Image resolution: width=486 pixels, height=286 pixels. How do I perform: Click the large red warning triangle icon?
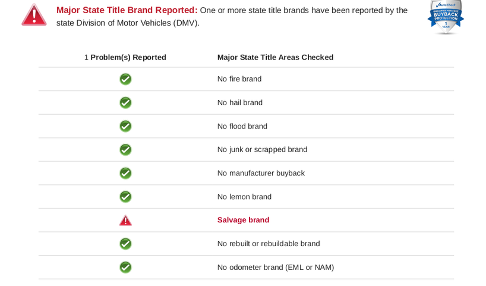(34, 15)
